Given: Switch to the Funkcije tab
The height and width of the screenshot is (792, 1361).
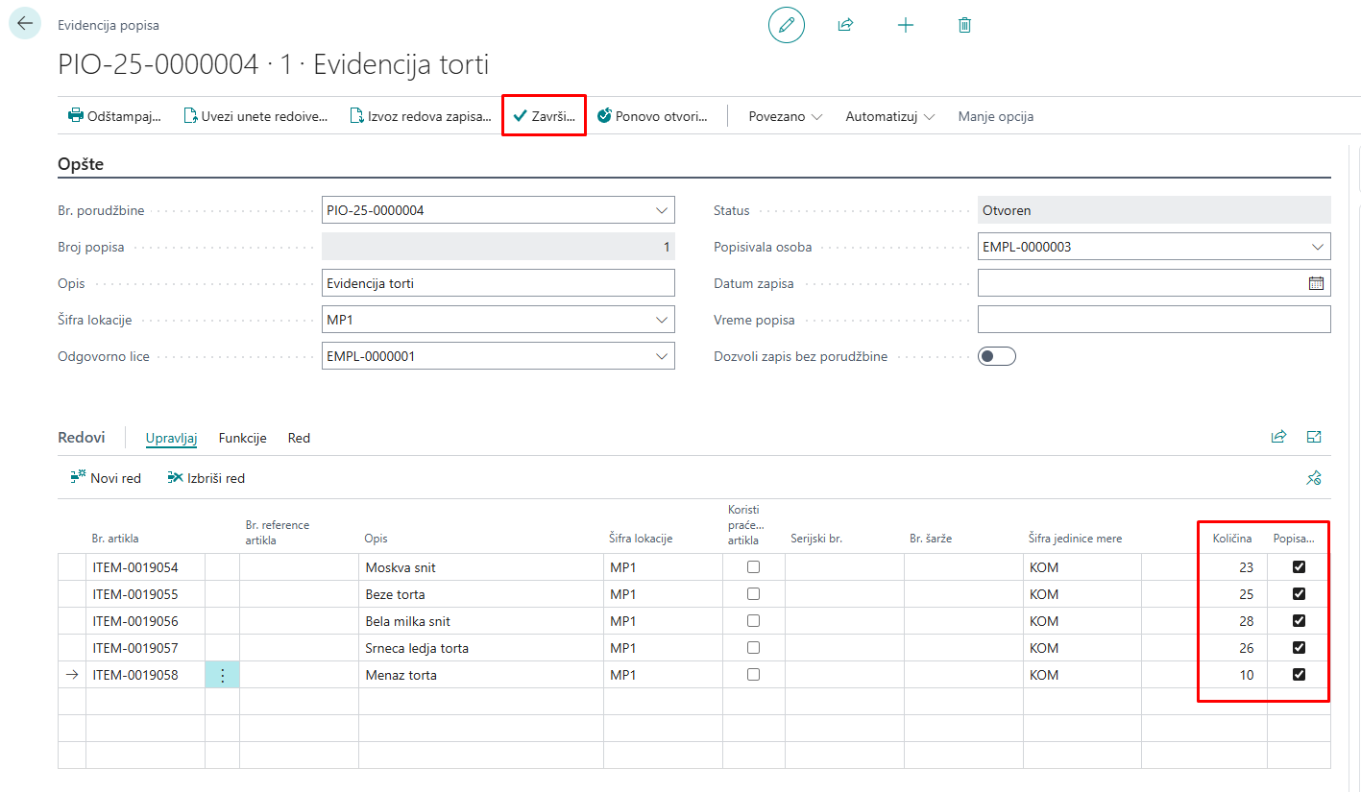Looking at the screenshot, I should click(242, 438).
